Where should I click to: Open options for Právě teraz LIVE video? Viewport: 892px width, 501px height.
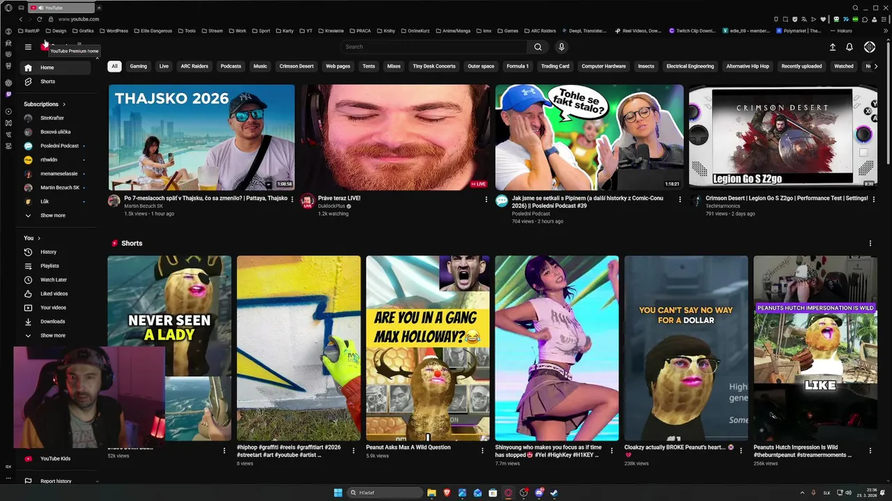(486, 200)
